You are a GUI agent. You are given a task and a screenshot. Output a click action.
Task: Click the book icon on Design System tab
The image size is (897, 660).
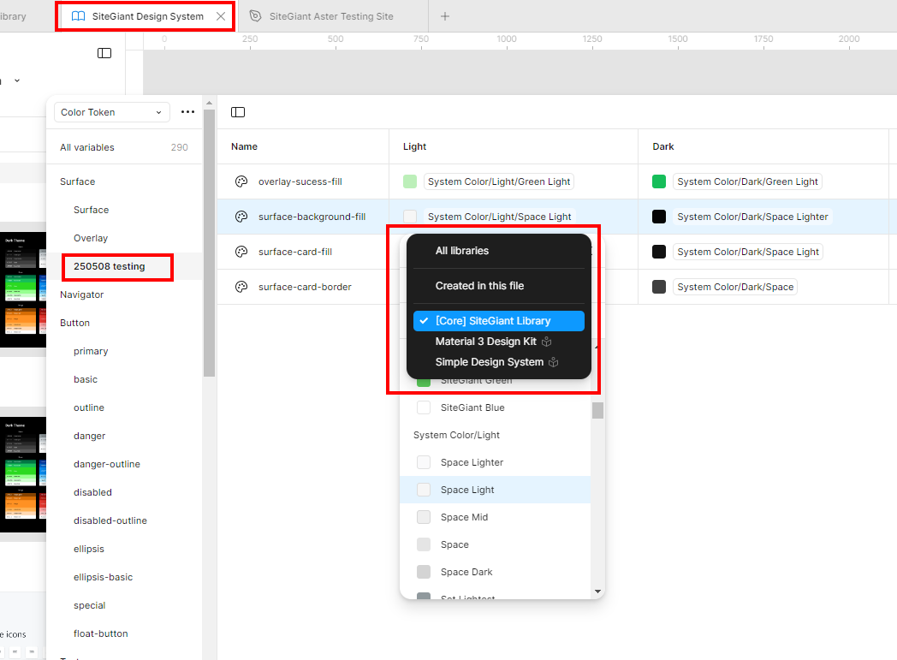coord(78,16)
